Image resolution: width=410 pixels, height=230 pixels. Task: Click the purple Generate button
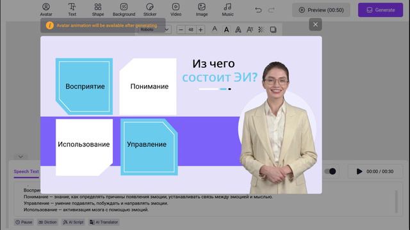[381, 10]
